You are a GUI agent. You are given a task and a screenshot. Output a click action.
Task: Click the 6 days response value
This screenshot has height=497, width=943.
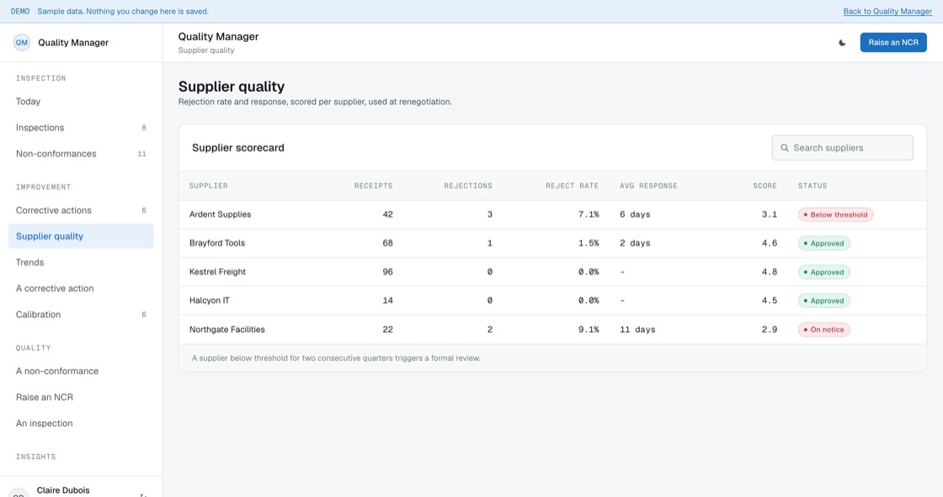tap(635, 214)
